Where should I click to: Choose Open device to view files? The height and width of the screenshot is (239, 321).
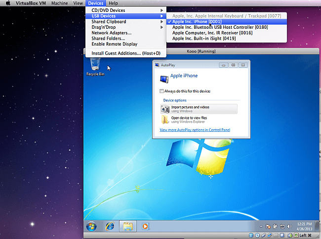click(x=199, y=120)
